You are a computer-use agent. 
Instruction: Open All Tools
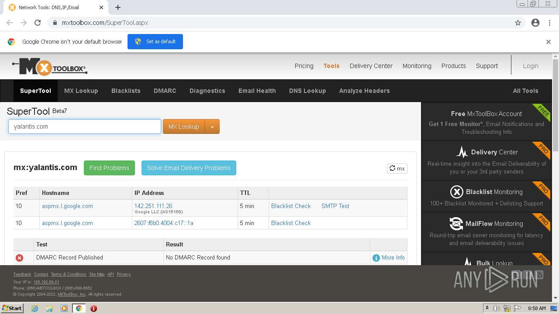(525, 91)
